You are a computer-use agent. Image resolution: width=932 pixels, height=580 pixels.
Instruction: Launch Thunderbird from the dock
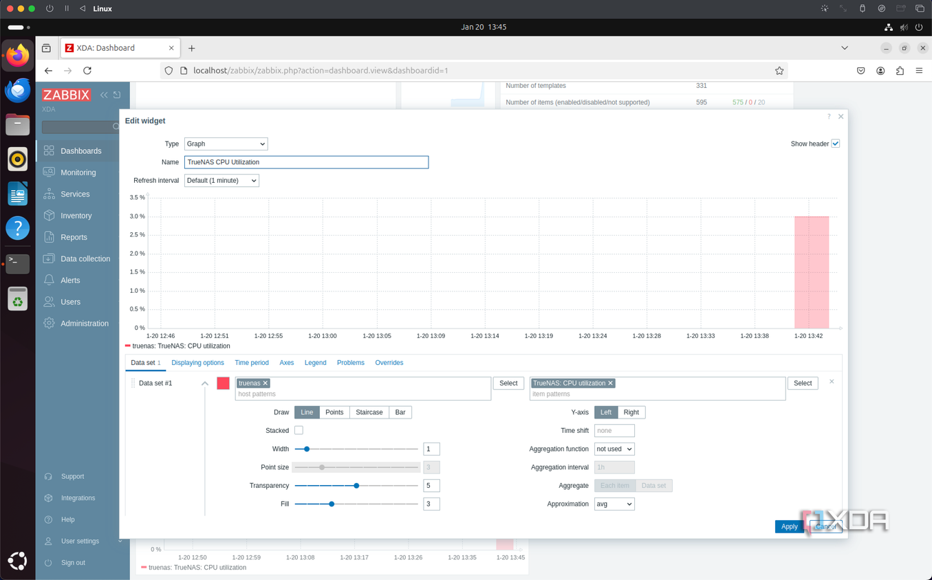click(18, 90)
